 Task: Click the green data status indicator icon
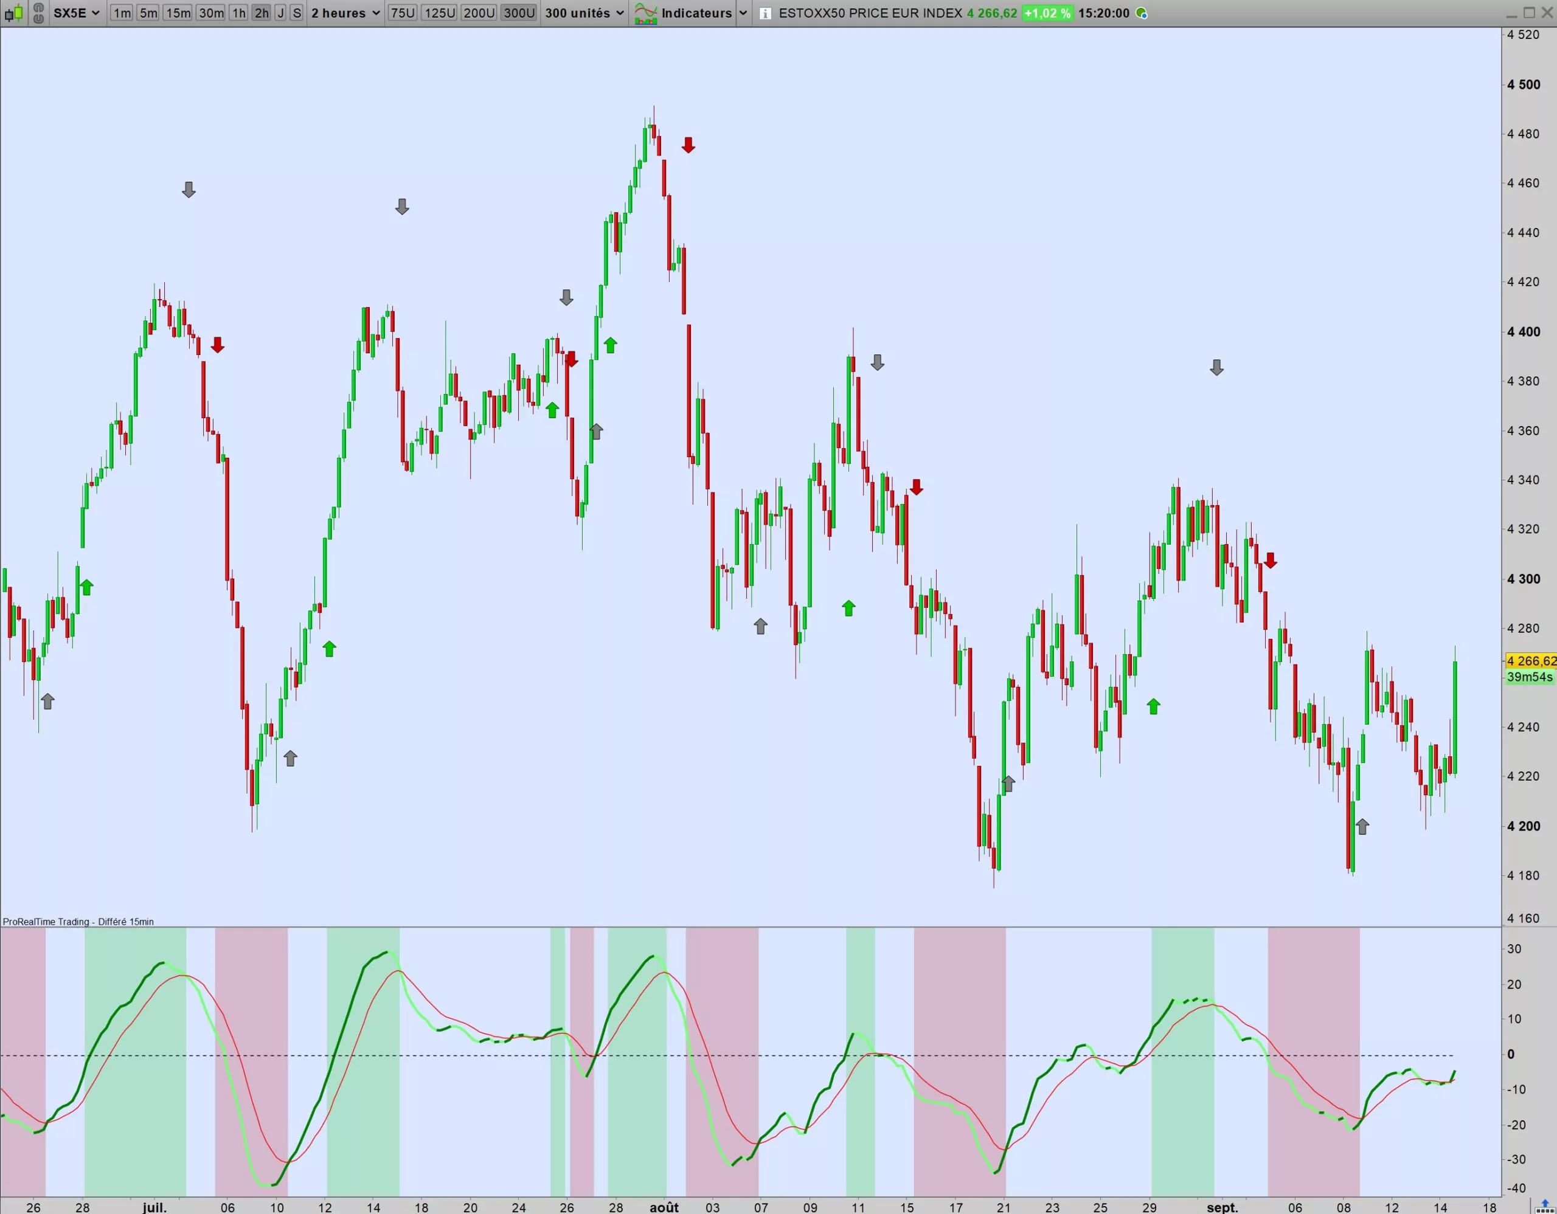pos(1142,13)
